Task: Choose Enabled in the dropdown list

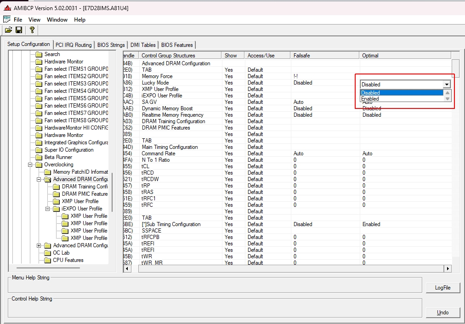Action: tap(402, 99)
